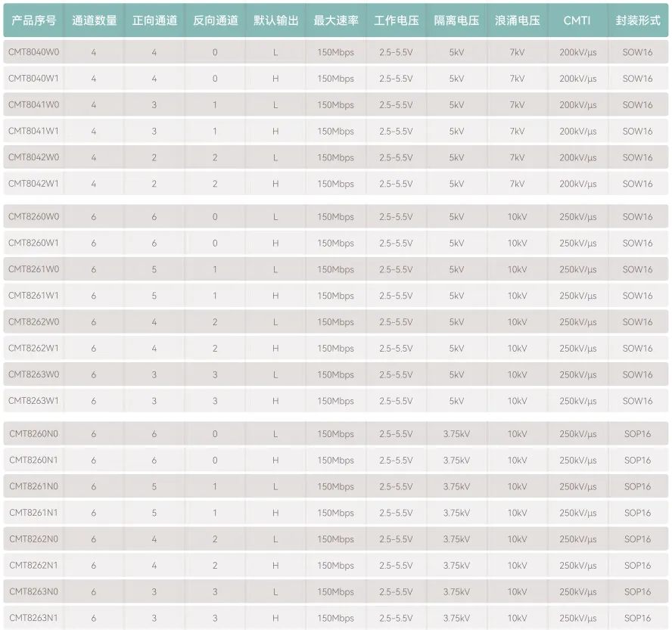
Task: Select the 隔离电压 column header
Action: [456, 20]
